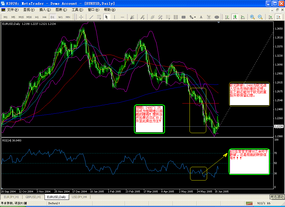Click the MetaTrader icon in title bar

(x=3, y=3)
